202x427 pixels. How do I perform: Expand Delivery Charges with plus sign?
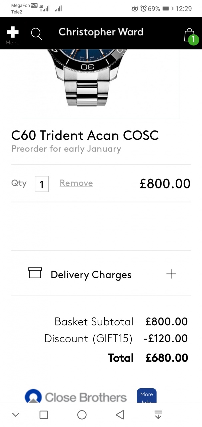[x=171, y=274]
